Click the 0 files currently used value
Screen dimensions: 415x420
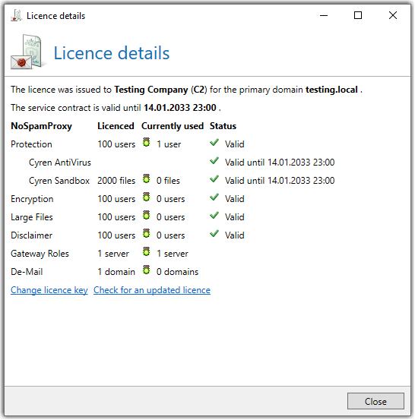(x=168, y=181)
